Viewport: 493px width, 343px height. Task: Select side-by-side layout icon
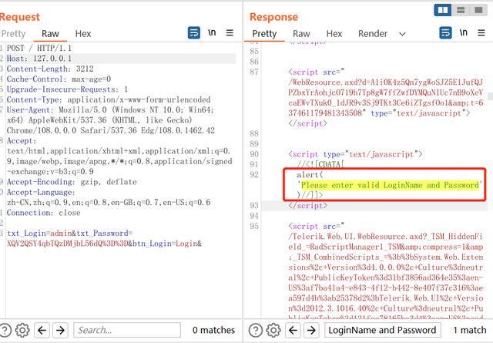click(x=442, y=10)
